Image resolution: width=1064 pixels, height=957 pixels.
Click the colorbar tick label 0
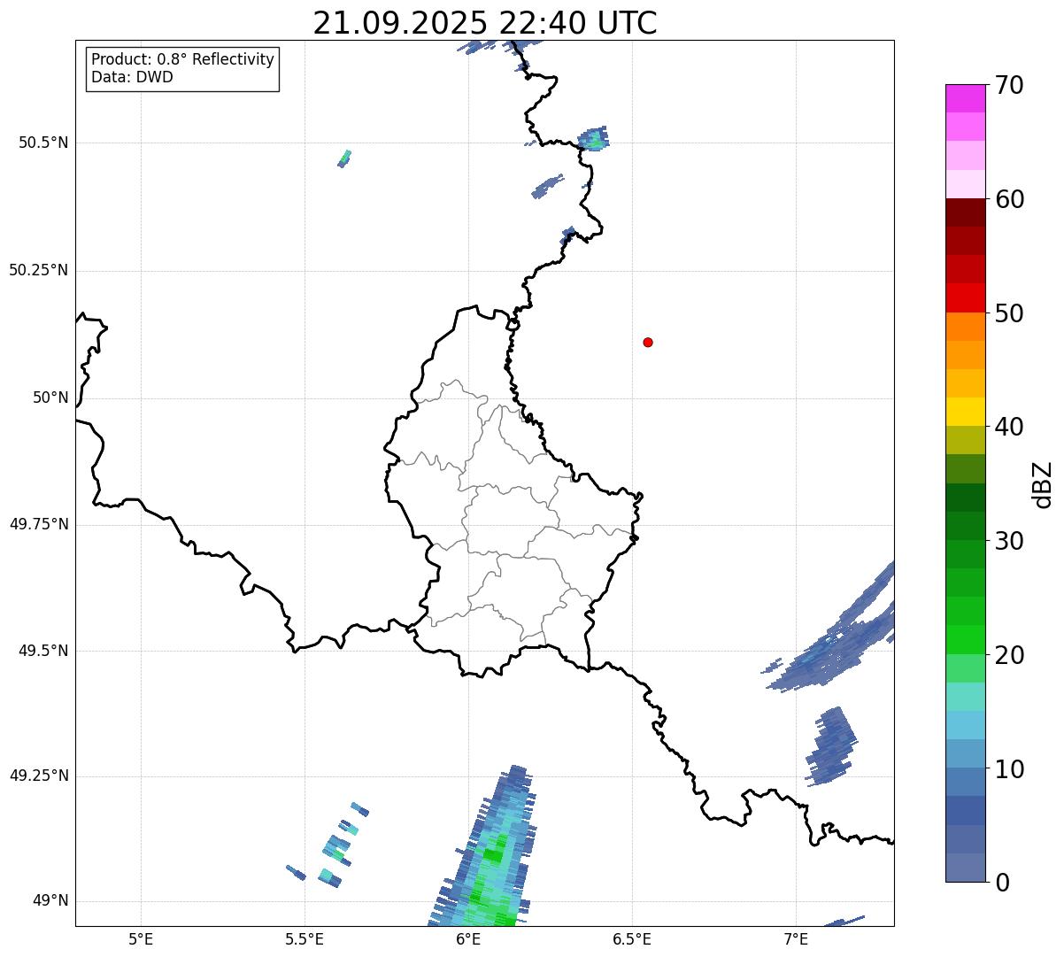click(x=1003, y=883)
